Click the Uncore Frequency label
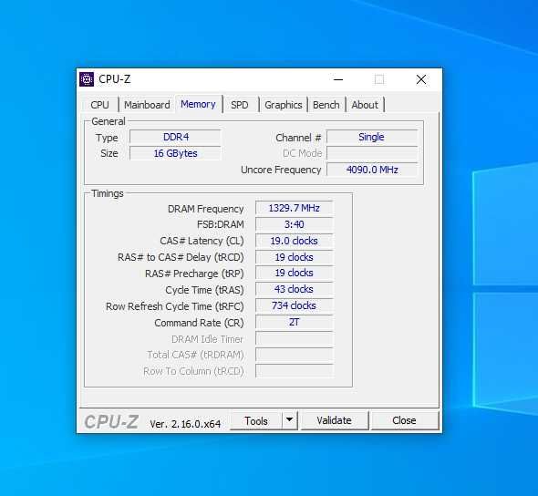The height and width of the screenshot is (496, 538). [281, 170]
